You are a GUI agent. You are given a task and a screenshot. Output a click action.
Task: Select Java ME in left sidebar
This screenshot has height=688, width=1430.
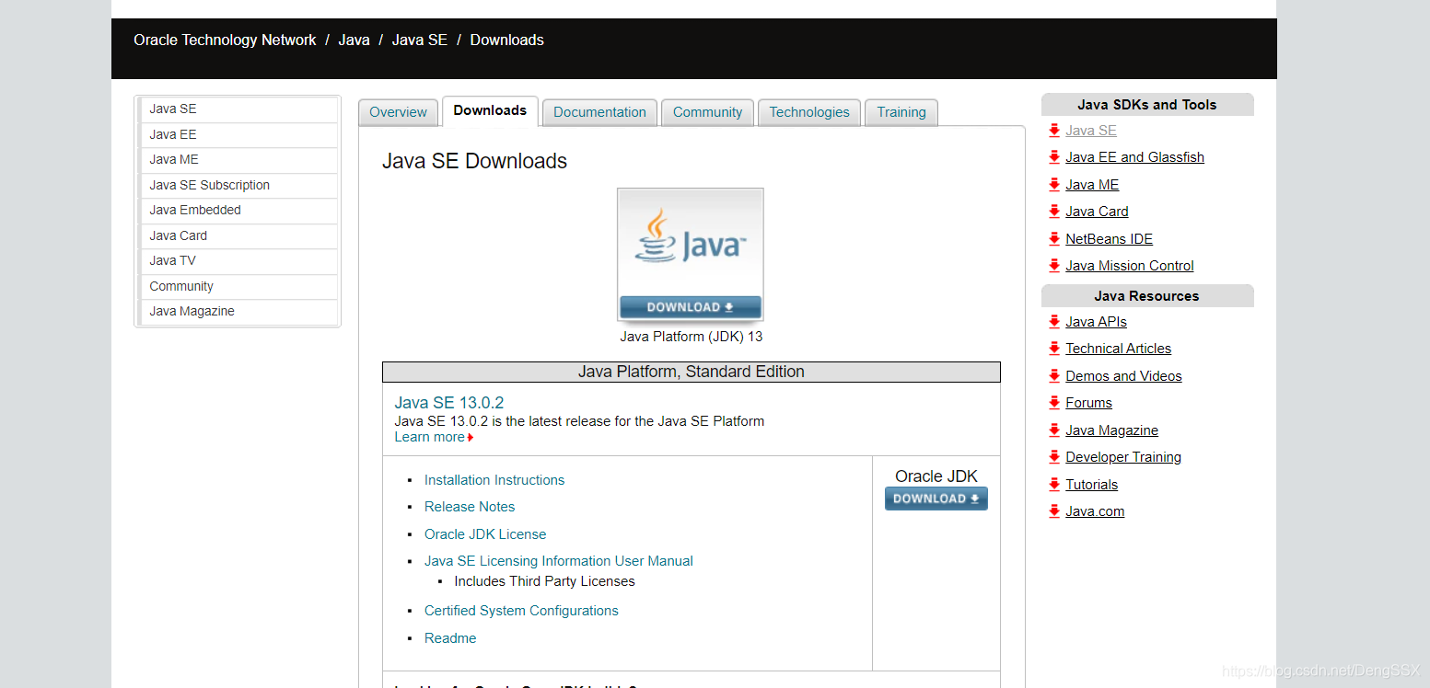tap(238, 160)
